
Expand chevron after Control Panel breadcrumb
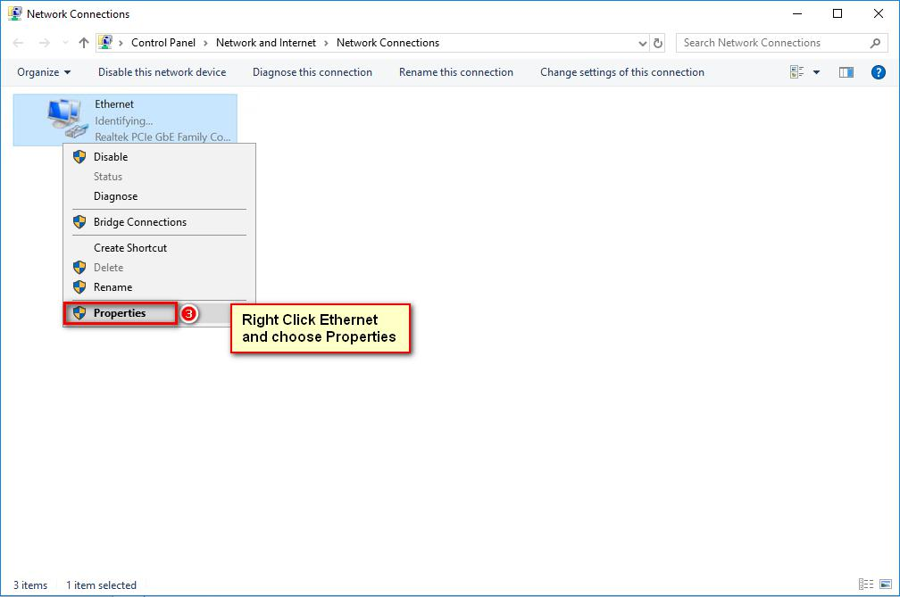click(x=205, y=43)
